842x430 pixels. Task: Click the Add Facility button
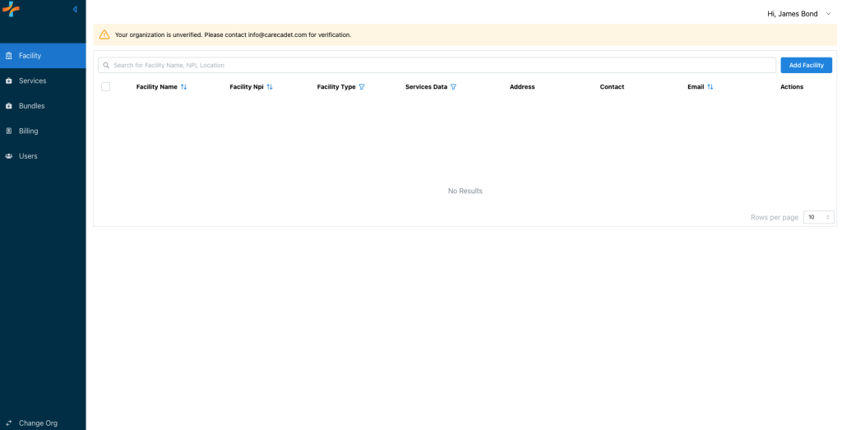[806, 65]
